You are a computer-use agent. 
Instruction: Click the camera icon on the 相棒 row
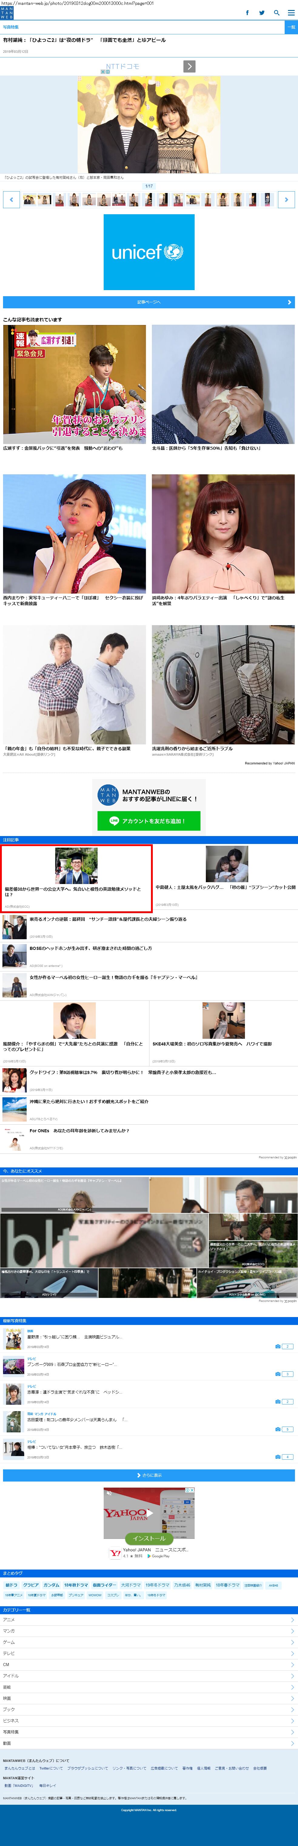pyautogui.click(x=278, y=1457)
